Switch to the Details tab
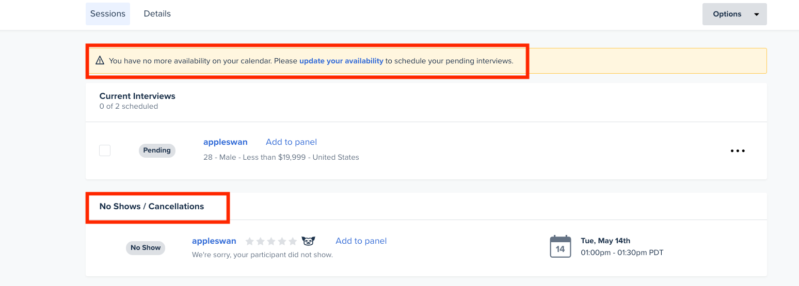799x286 pixels. [x=157, y=14]
